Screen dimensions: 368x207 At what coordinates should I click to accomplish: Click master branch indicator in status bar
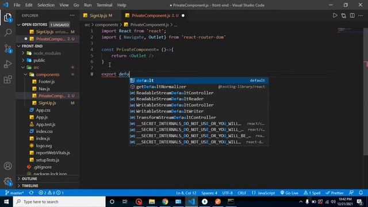(14, 193)
